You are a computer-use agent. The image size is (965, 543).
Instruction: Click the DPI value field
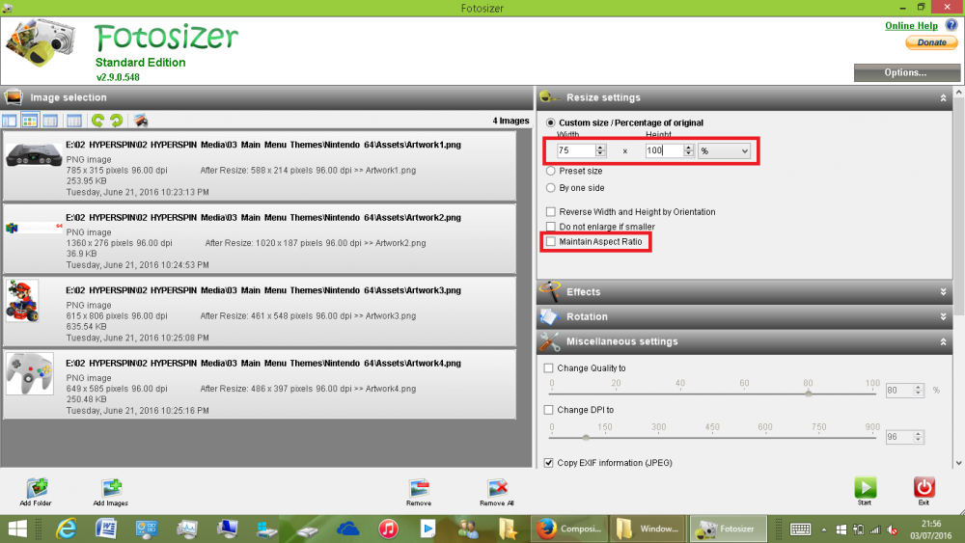pos(899,437)
